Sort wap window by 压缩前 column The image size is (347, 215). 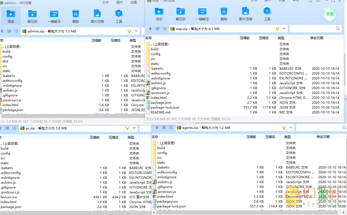coord(245,38)
